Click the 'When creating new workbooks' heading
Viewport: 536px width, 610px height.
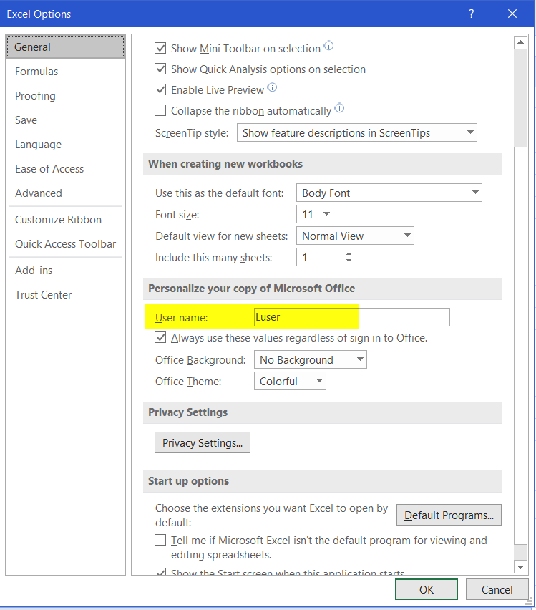tap(225, 164)
